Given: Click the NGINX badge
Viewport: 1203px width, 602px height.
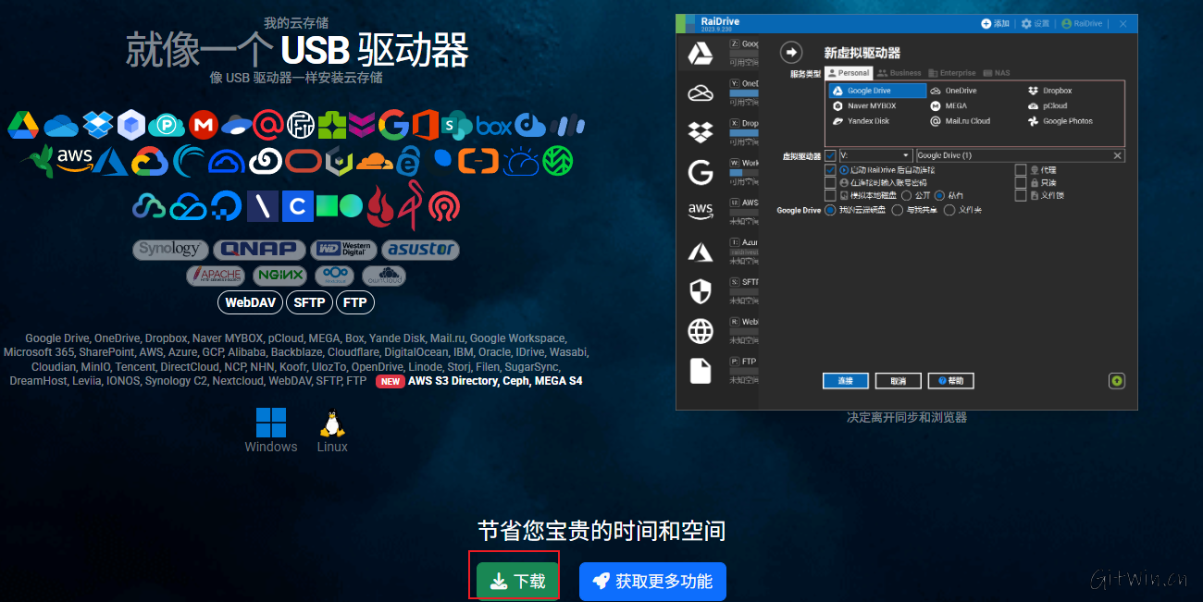Looking at the screenshot, I should tap(279, 276).
